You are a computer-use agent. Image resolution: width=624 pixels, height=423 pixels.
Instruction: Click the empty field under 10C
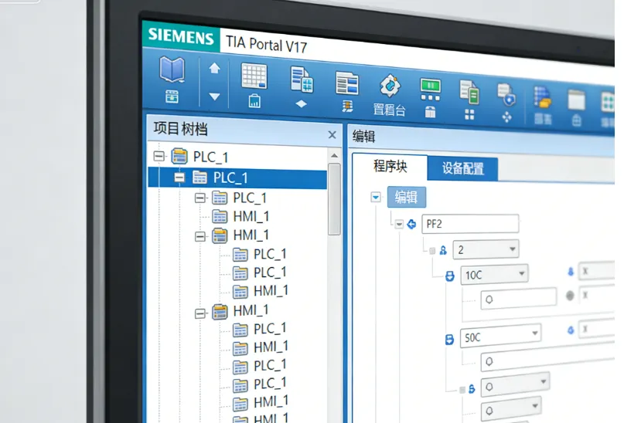[x=519, y=298]
